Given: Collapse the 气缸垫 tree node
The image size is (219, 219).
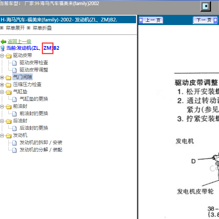Looking at the screenshot, I should (x=2, y=92).
